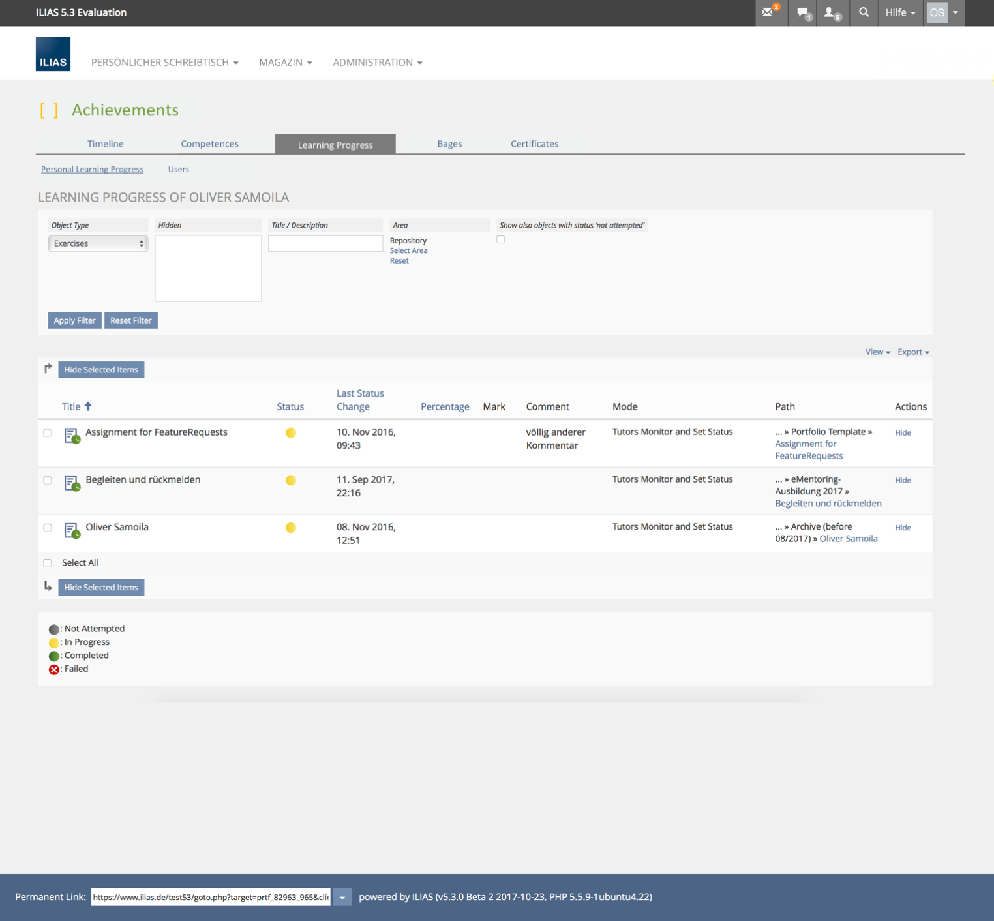The image size is (994, 921).
Task: Open the chat conversations icon
Action: pyautogui.click(x=803, y=12)
